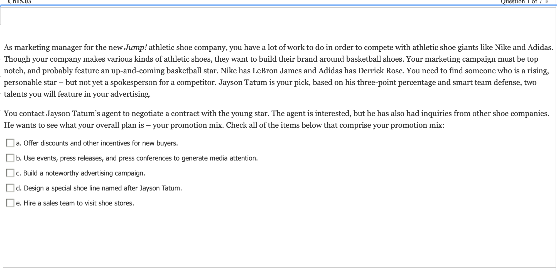
Task: Check option a about offering discounts
Action: click(x=10, y=143)
